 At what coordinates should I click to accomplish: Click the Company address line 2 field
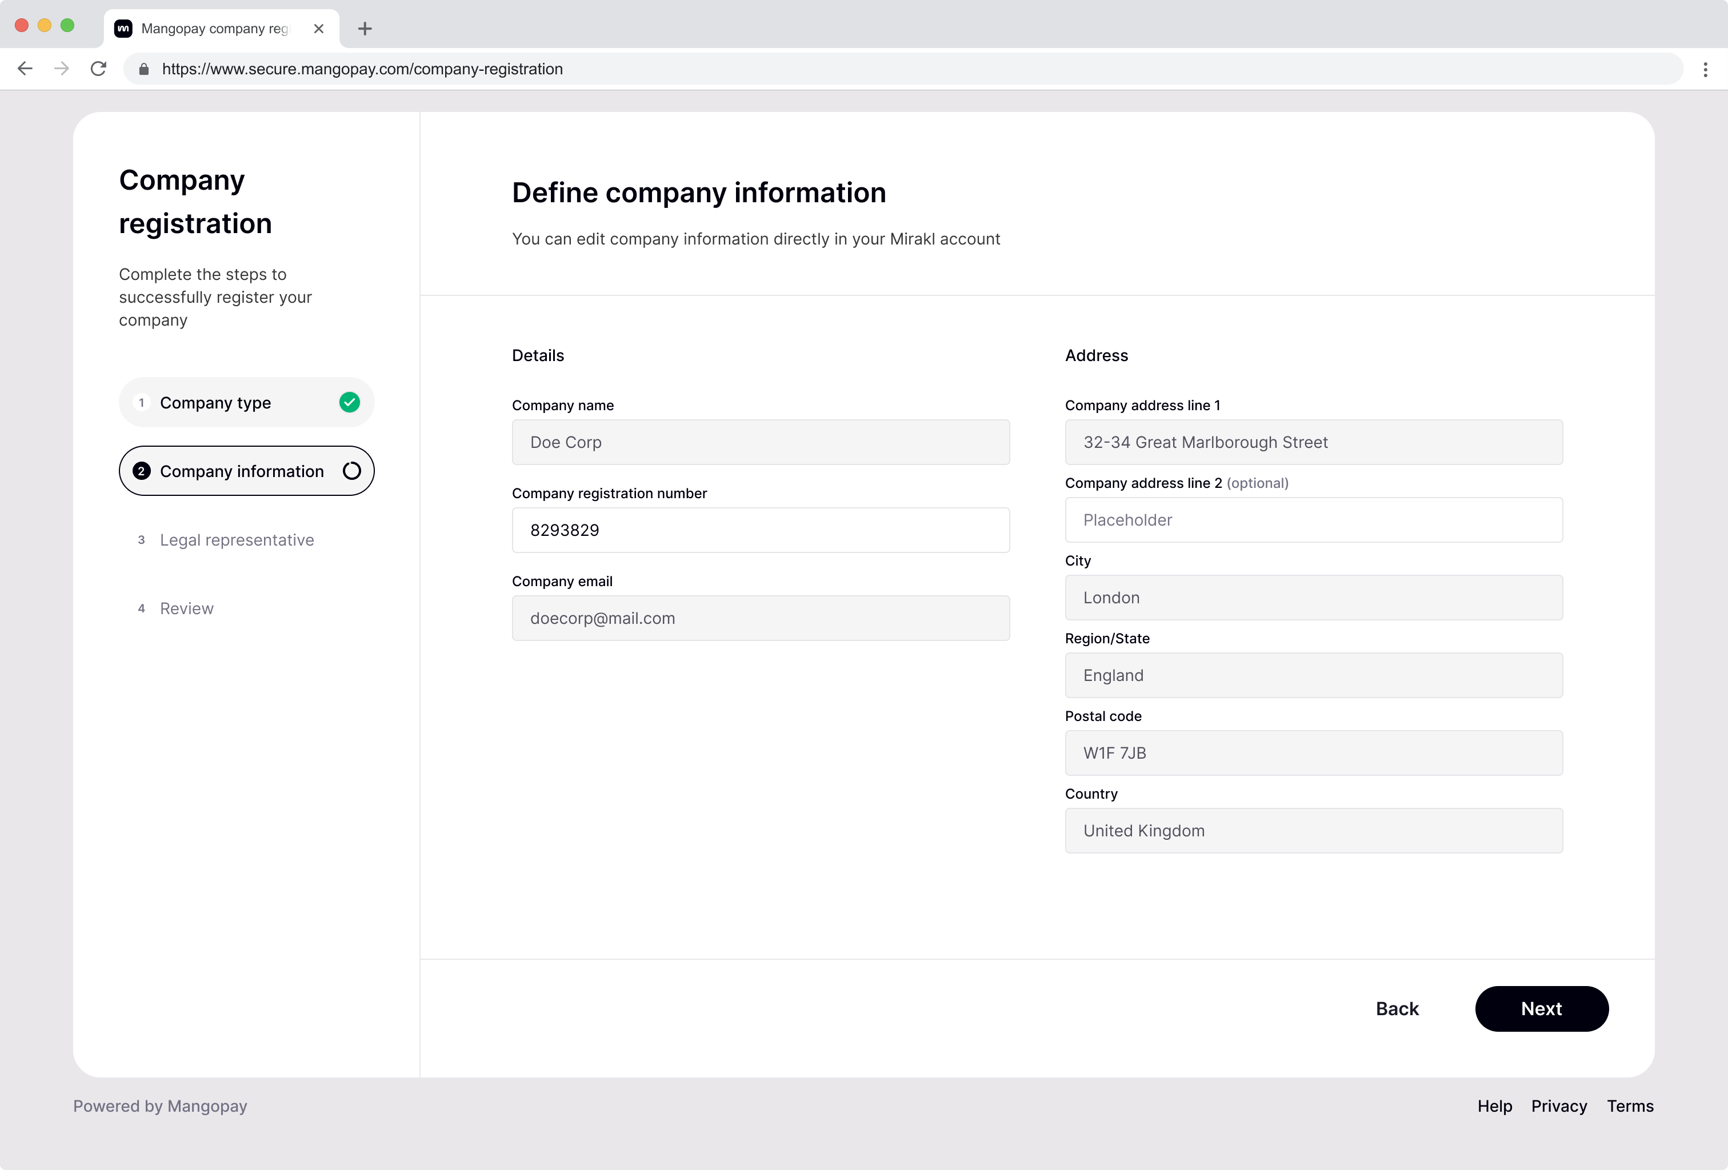coord(1313,519)
